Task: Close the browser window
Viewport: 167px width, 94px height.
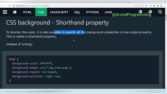Action: pyautogui.click(x=164, y=2)
